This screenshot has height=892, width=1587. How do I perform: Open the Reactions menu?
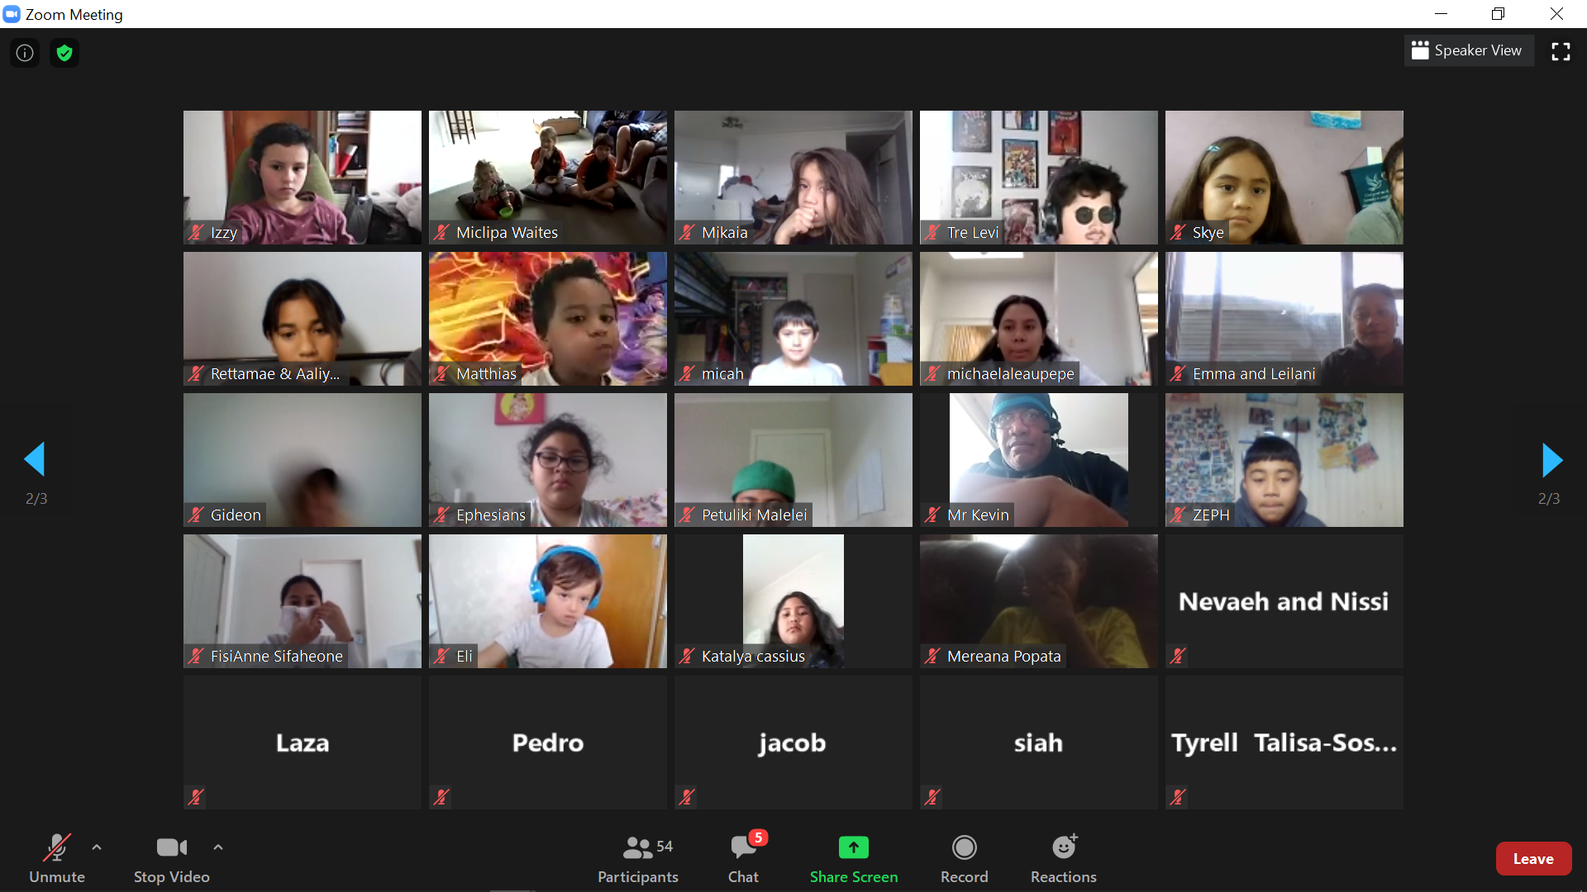[x=1064, y=859]
